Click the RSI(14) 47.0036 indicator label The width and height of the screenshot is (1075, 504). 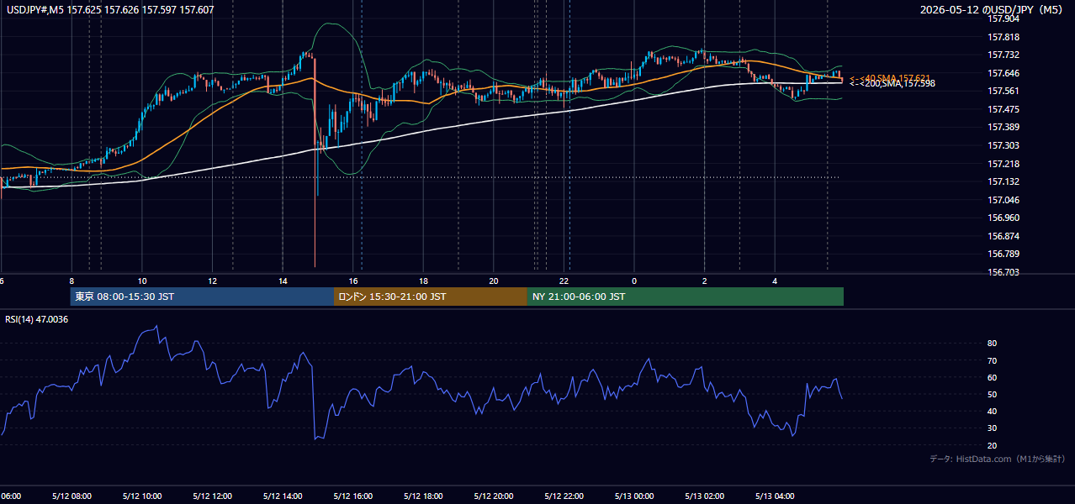(37, 319)
